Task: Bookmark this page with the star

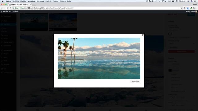Action: 181,8
